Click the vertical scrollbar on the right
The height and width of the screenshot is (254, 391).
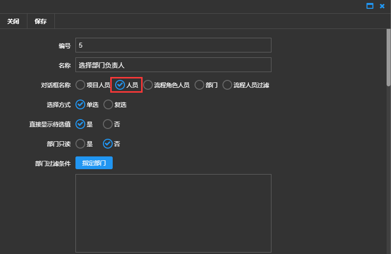point(388,59)
